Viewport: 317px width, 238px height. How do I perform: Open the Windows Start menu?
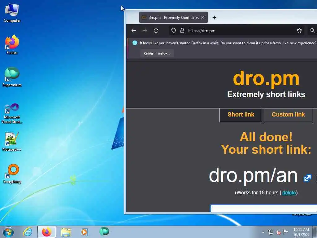point(8,232)
